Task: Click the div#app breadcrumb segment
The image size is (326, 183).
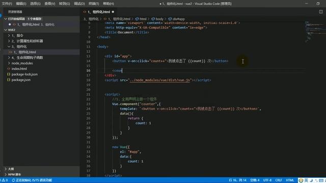Action: pos(179,19)
